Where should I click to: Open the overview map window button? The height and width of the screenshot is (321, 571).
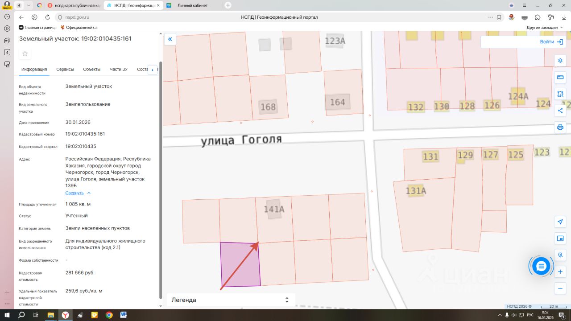tap(560, 239)
